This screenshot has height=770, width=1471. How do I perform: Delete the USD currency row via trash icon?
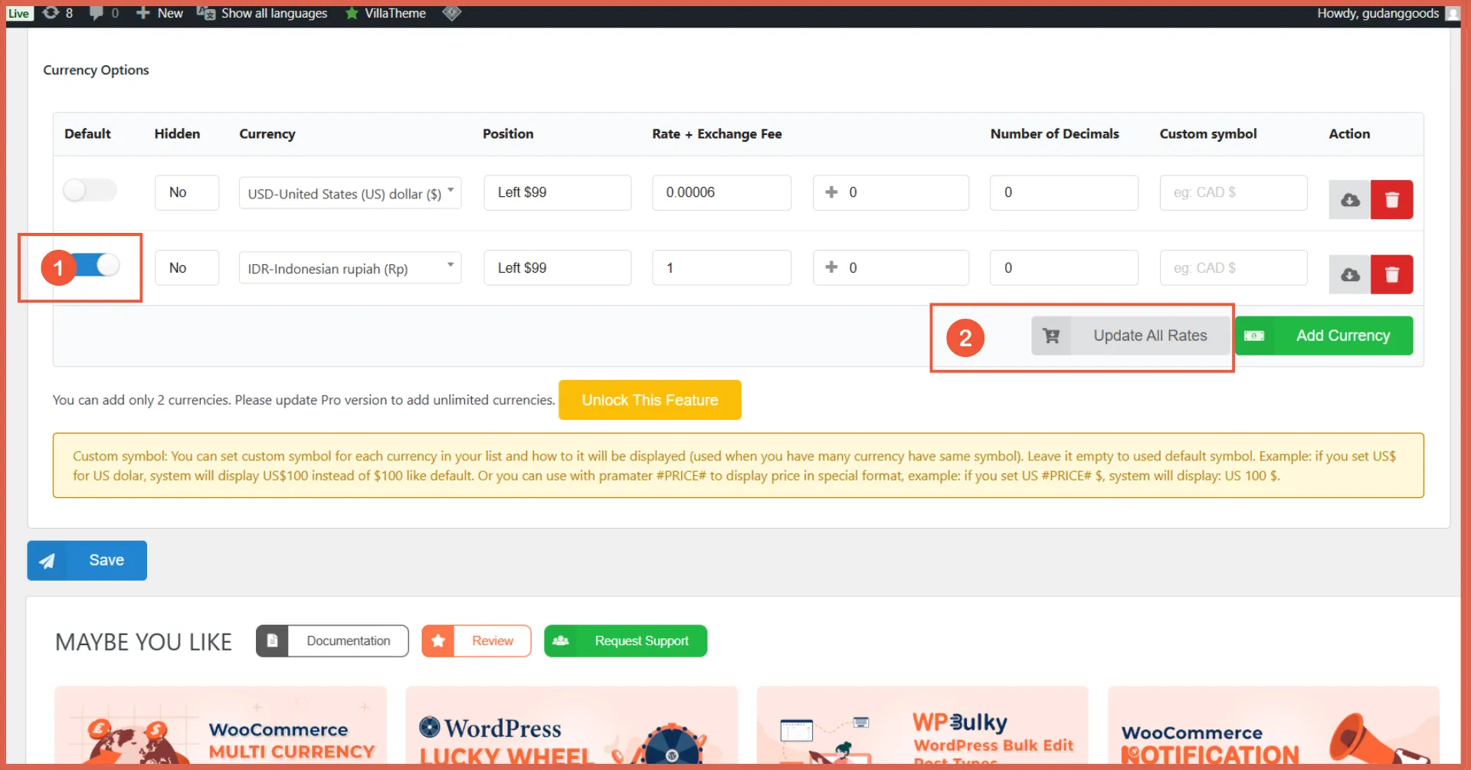coord(1392,199)
